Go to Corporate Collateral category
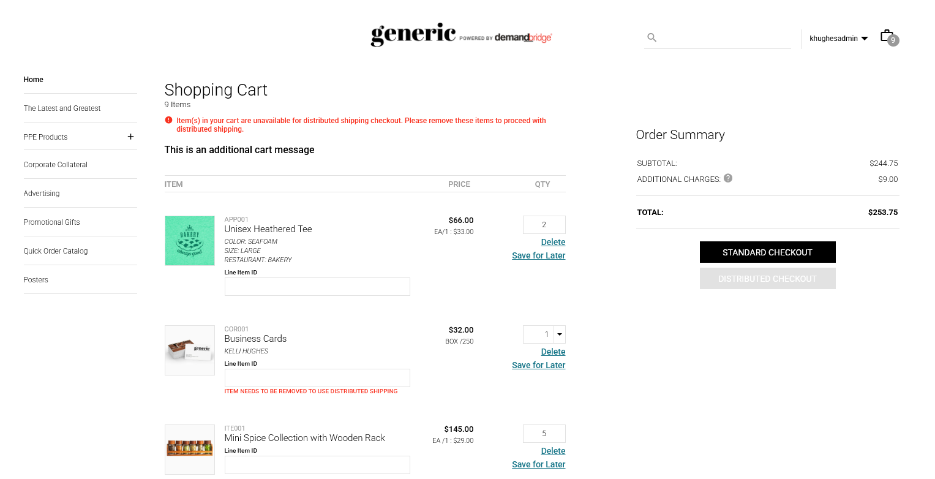Viewport: 935px width, 479px height. (56, 165)
